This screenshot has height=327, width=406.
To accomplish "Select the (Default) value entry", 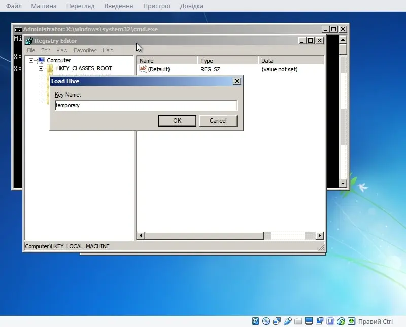I will coord(159,69).
